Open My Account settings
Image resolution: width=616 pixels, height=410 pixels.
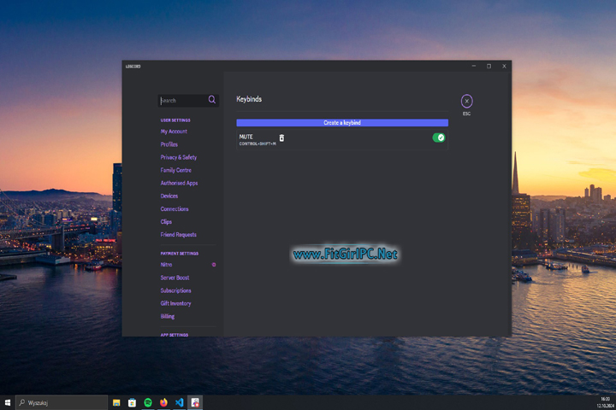[174, 132]
